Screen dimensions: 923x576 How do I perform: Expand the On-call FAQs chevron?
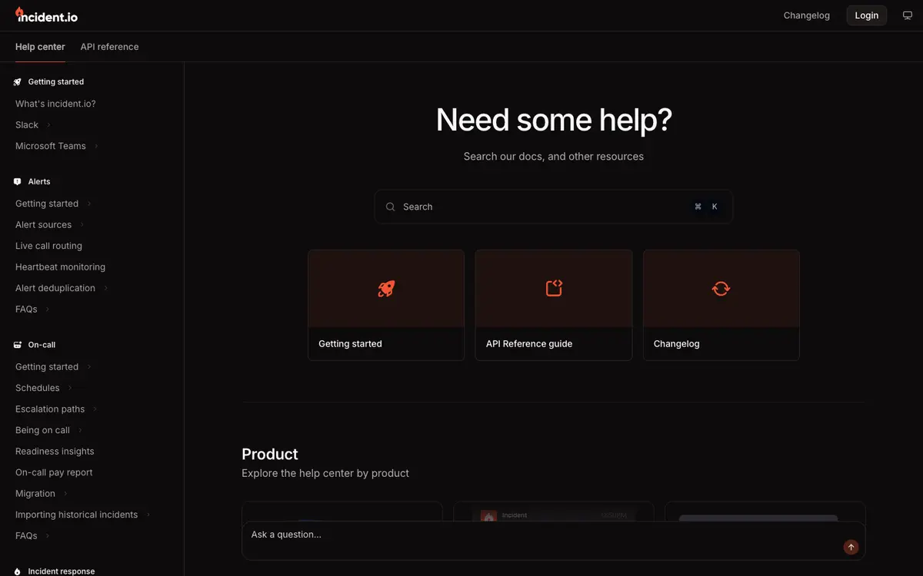(47, 536)
